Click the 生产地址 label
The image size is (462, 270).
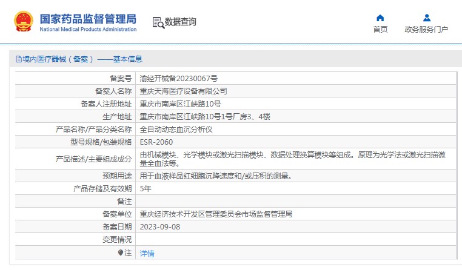click(117, 117)
